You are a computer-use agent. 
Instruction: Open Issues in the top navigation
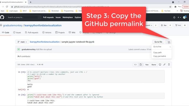point(58,17)
